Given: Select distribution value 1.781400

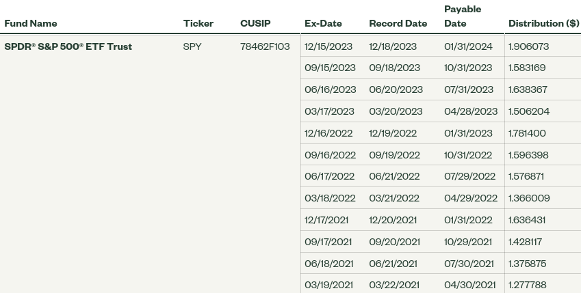Looking at the screenshot, I should 527,133.
